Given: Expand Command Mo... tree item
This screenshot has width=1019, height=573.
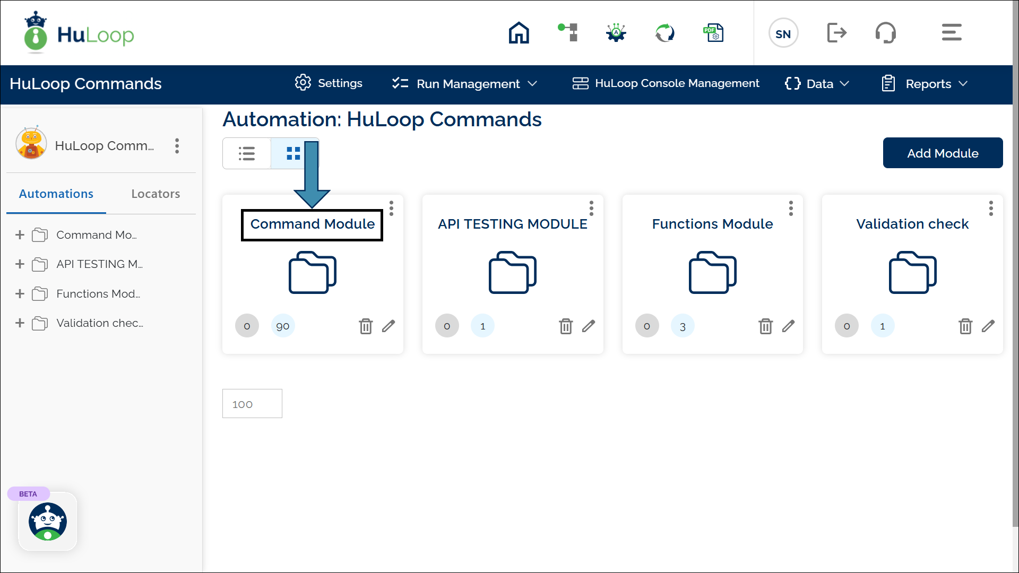Looking at the screenshot, I should tap(20, 235).
